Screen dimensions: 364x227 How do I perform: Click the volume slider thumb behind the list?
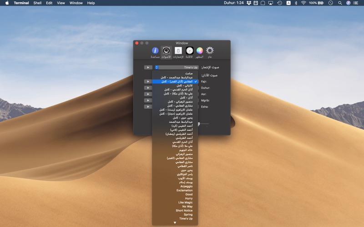(199, 124)
